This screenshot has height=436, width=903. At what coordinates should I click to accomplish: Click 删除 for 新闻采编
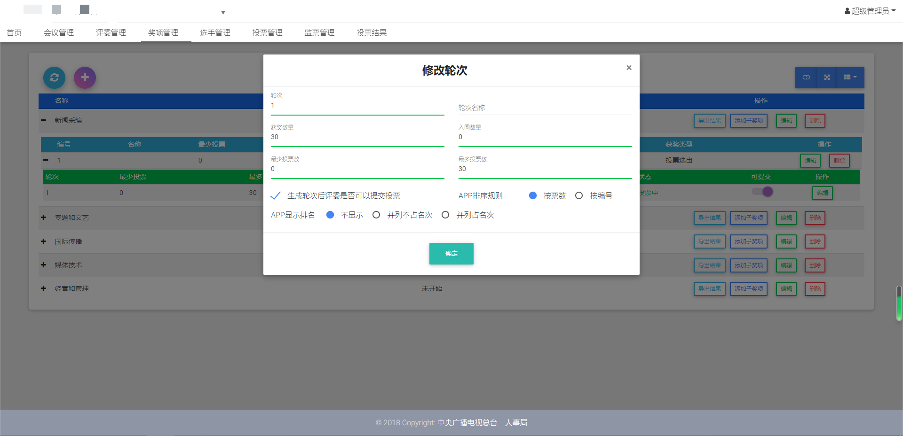815,121
